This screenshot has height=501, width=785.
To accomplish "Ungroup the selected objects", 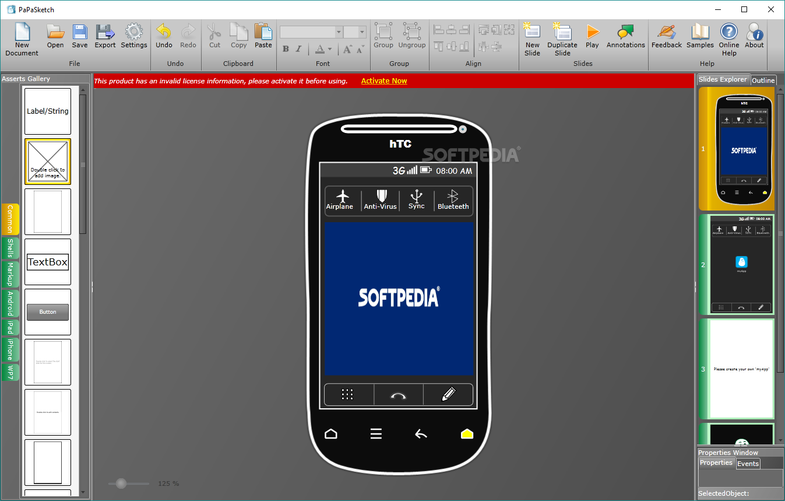I will (412, 36).
